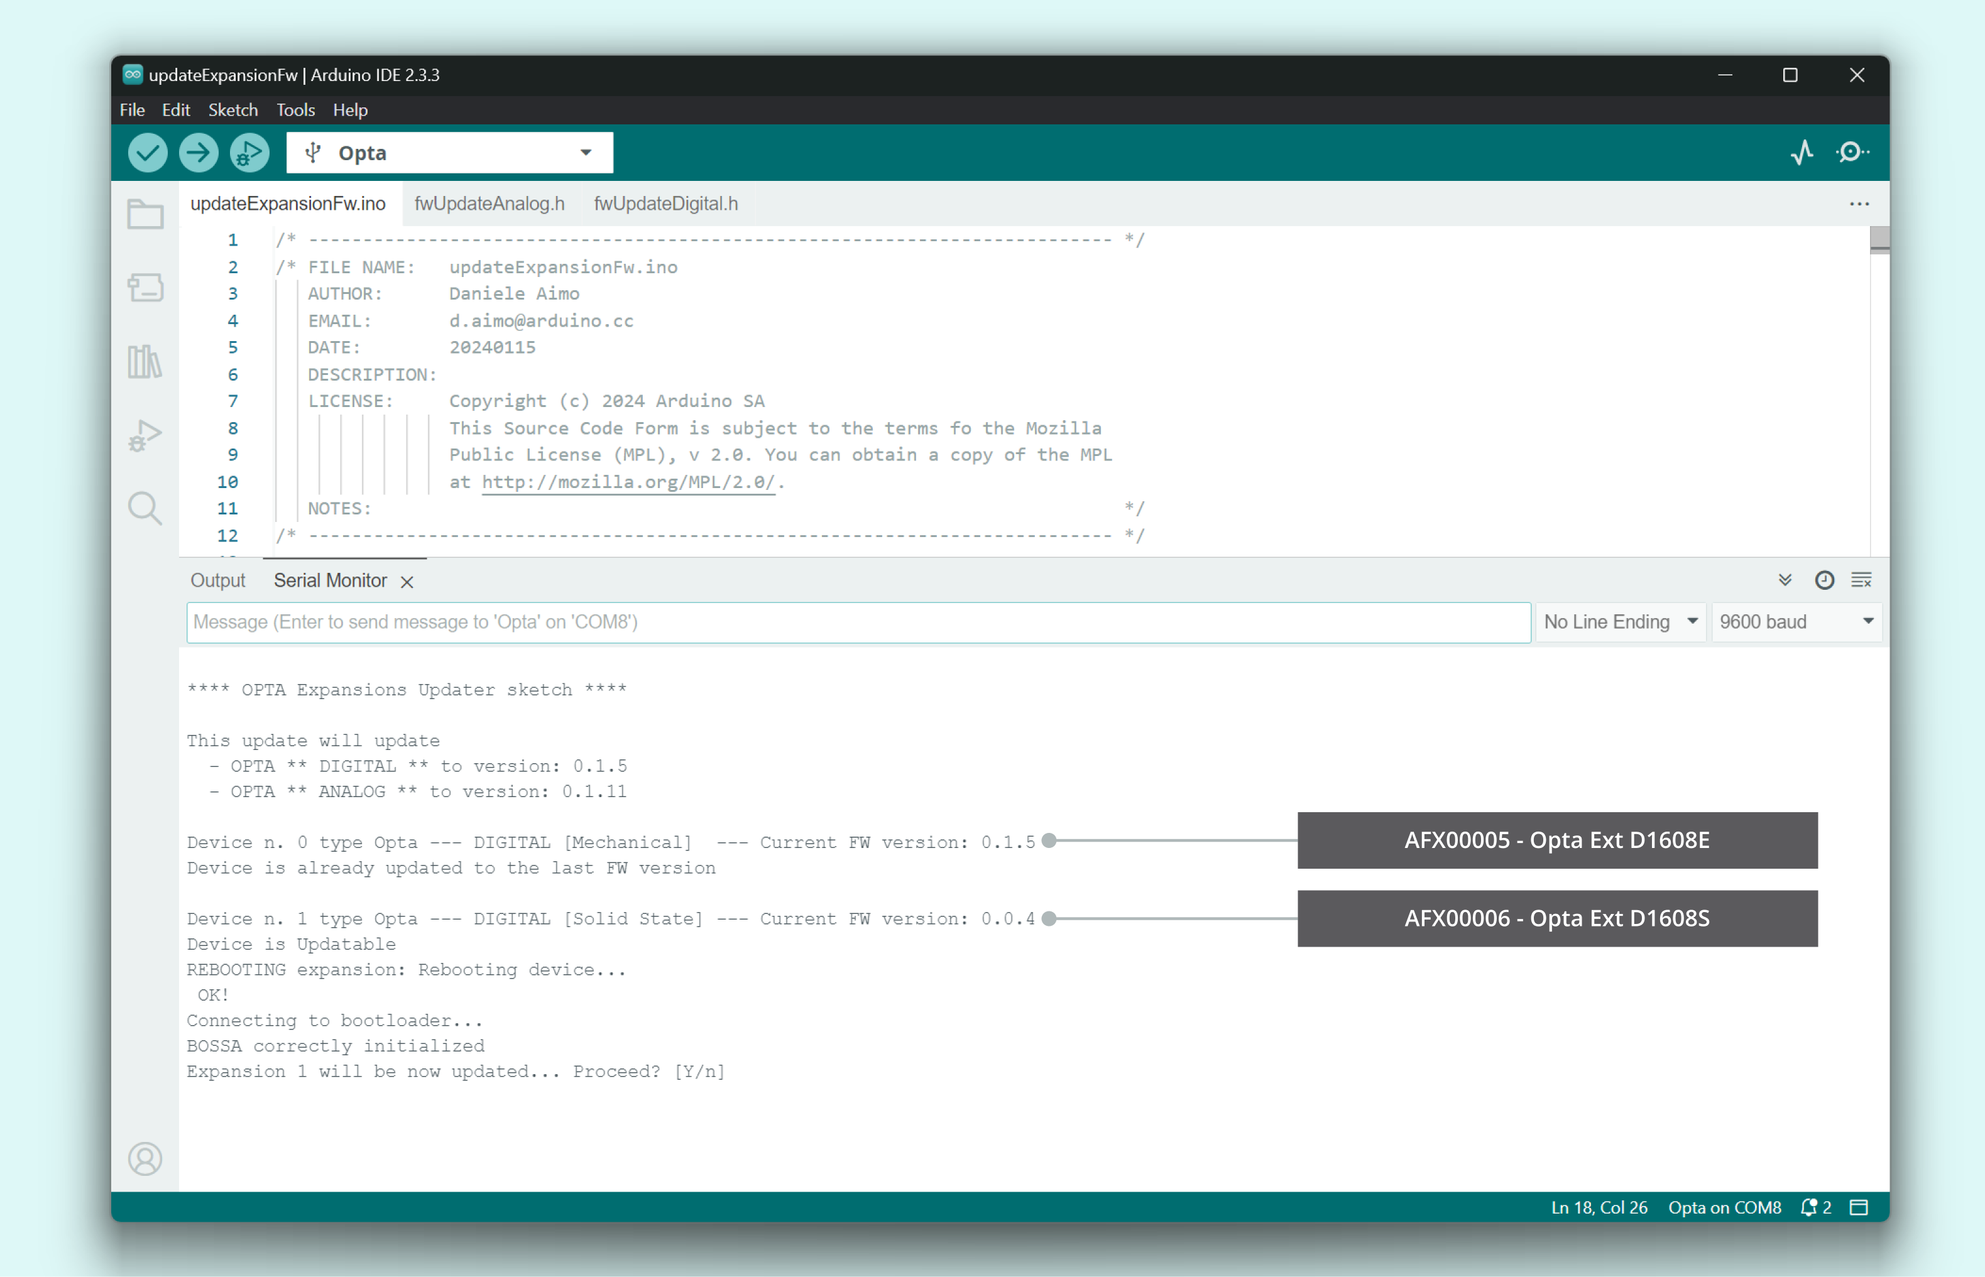Toggle bottom panel icon in status bar
Viewport: 1985px width, 1277px height.
(1859, 1207)
